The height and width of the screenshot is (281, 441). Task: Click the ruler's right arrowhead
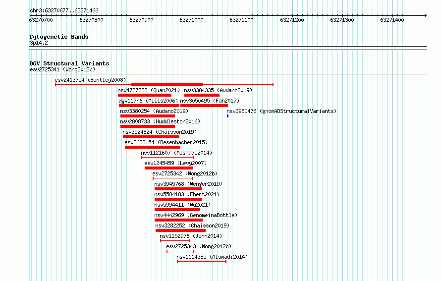pos(425,15)
